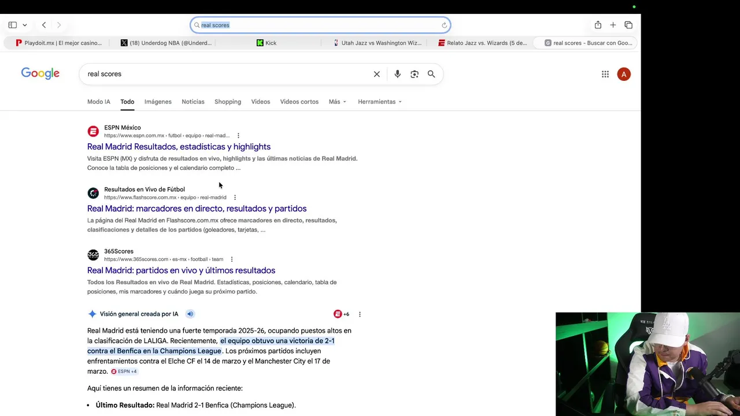Go back with the back arrow

[x=44, y=25]
